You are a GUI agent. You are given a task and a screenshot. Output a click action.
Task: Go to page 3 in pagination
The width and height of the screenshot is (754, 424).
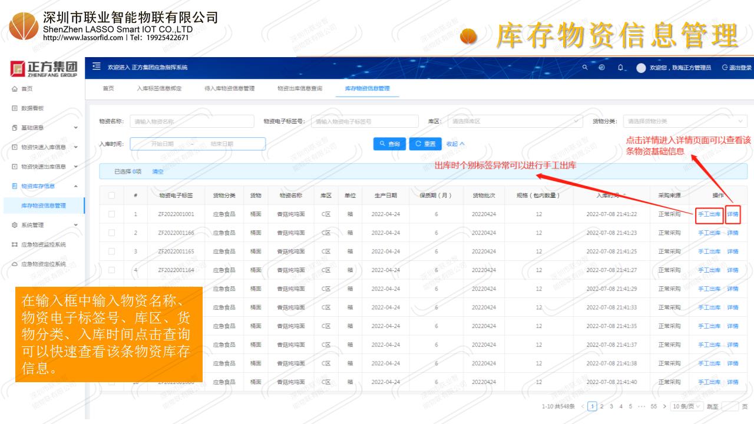coord(611,406)
